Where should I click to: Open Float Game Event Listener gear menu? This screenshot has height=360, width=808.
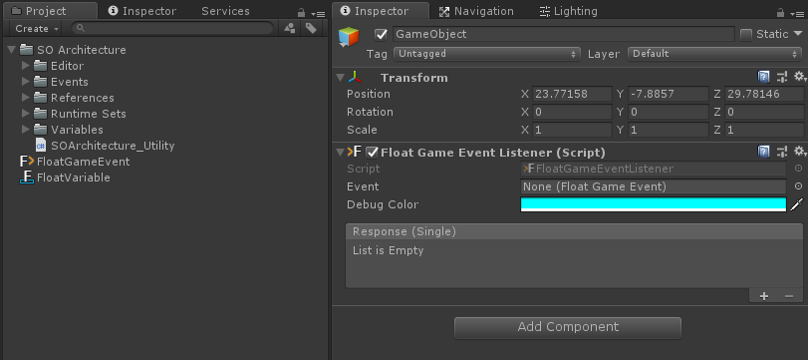[799, 152]
